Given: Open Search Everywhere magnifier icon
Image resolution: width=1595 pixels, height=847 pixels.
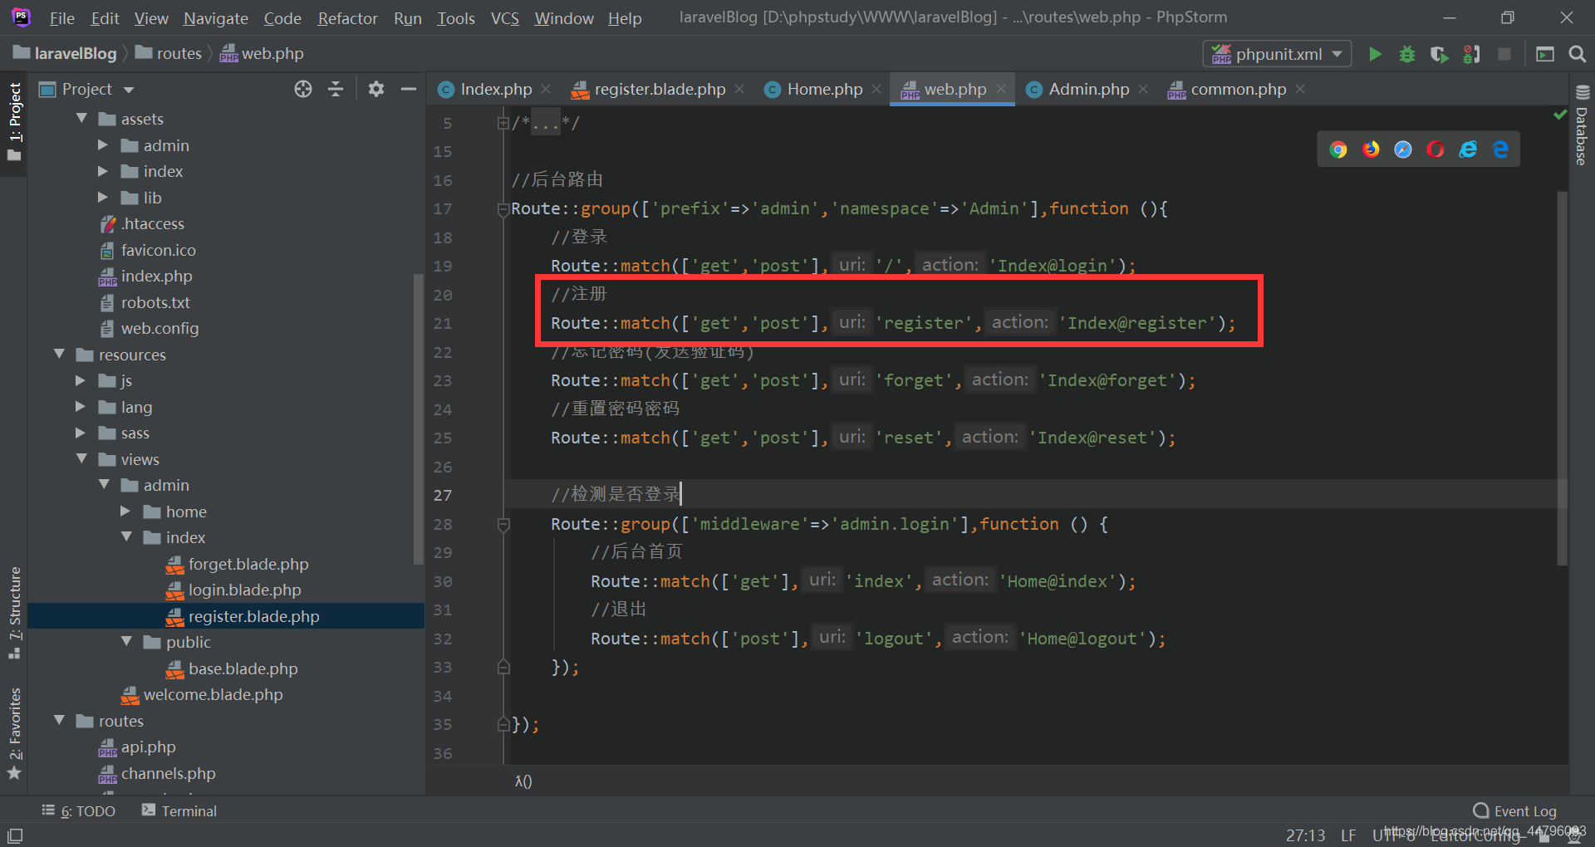Looking at the screenshot, I should tap(1577, 54).
